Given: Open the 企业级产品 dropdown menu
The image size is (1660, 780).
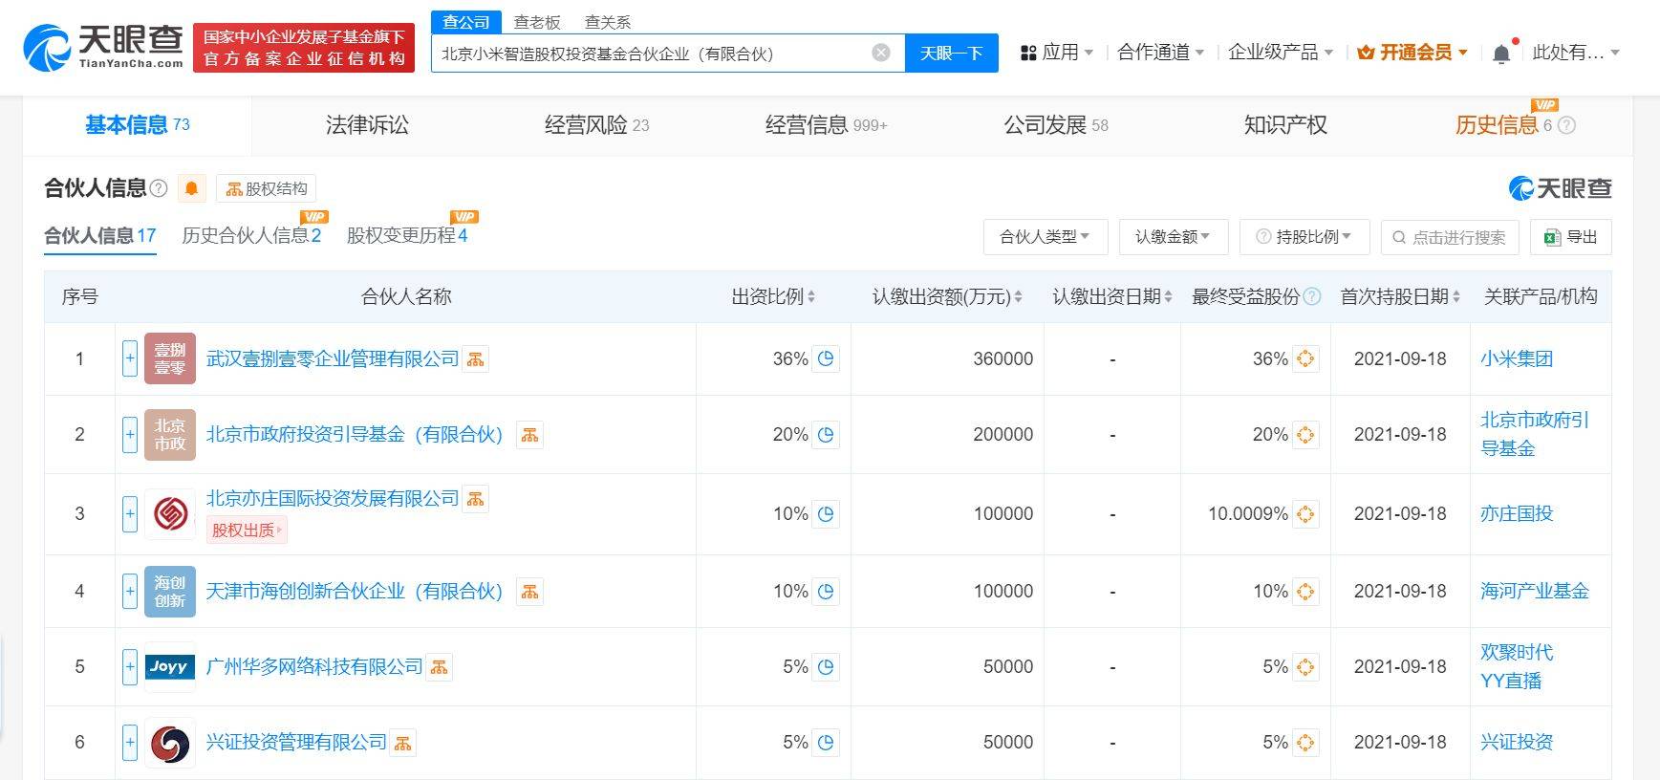Looking at the screenshot, I should tap(1281, 53).
